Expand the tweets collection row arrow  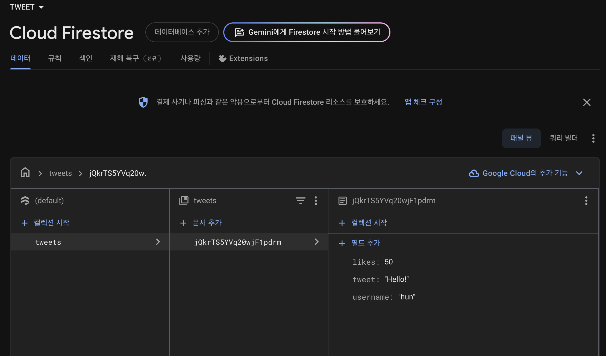click(x=158, y=242)
